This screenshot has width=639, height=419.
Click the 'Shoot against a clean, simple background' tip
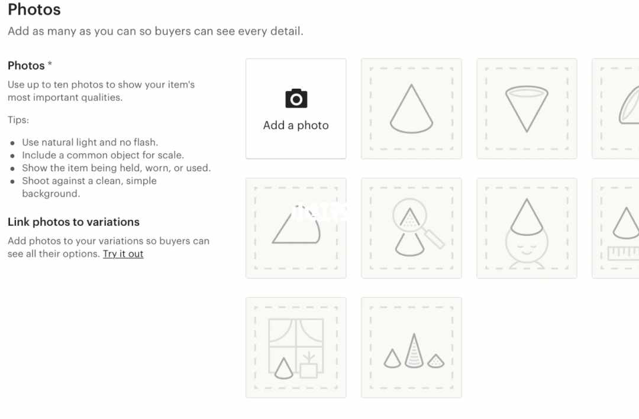click(89, 187)
